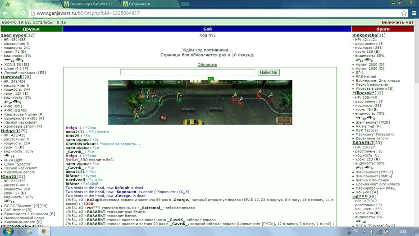Click the Бой blue header

(207, 29)
